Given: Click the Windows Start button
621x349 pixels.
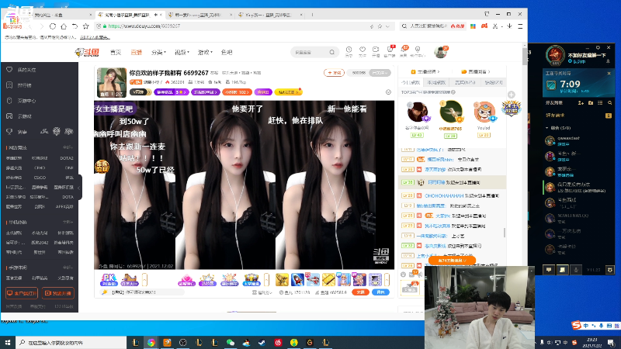Looking at the screenshot, I should click(8, 342).
